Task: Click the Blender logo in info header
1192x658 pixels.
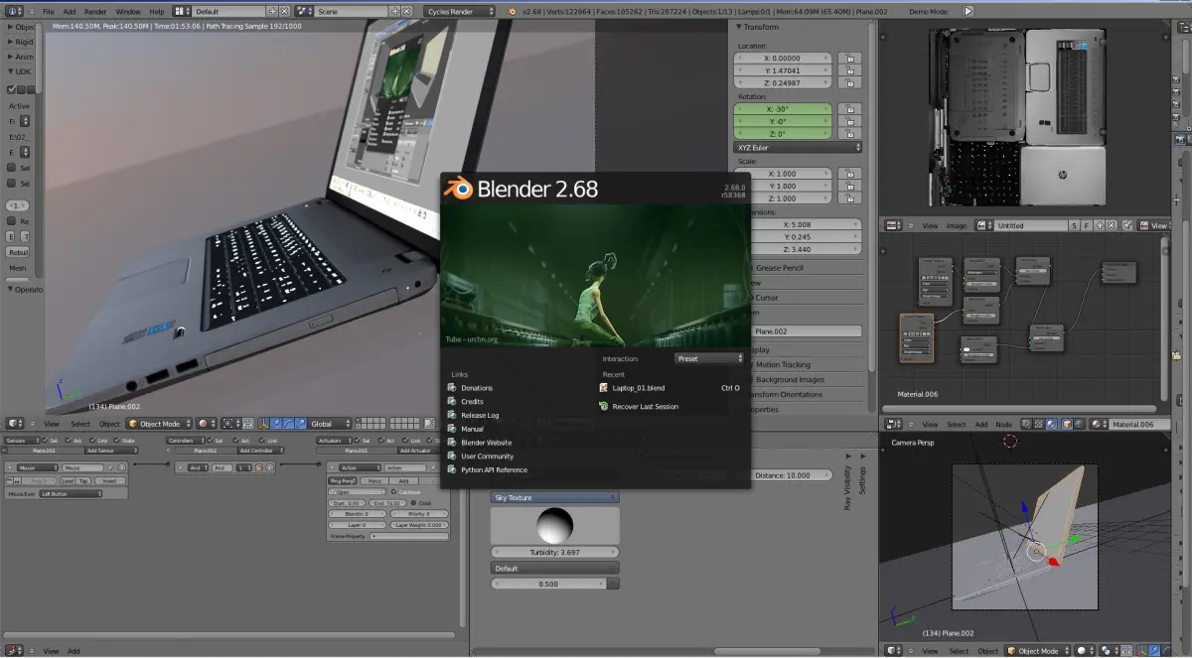Action: [x=512, y=11]
